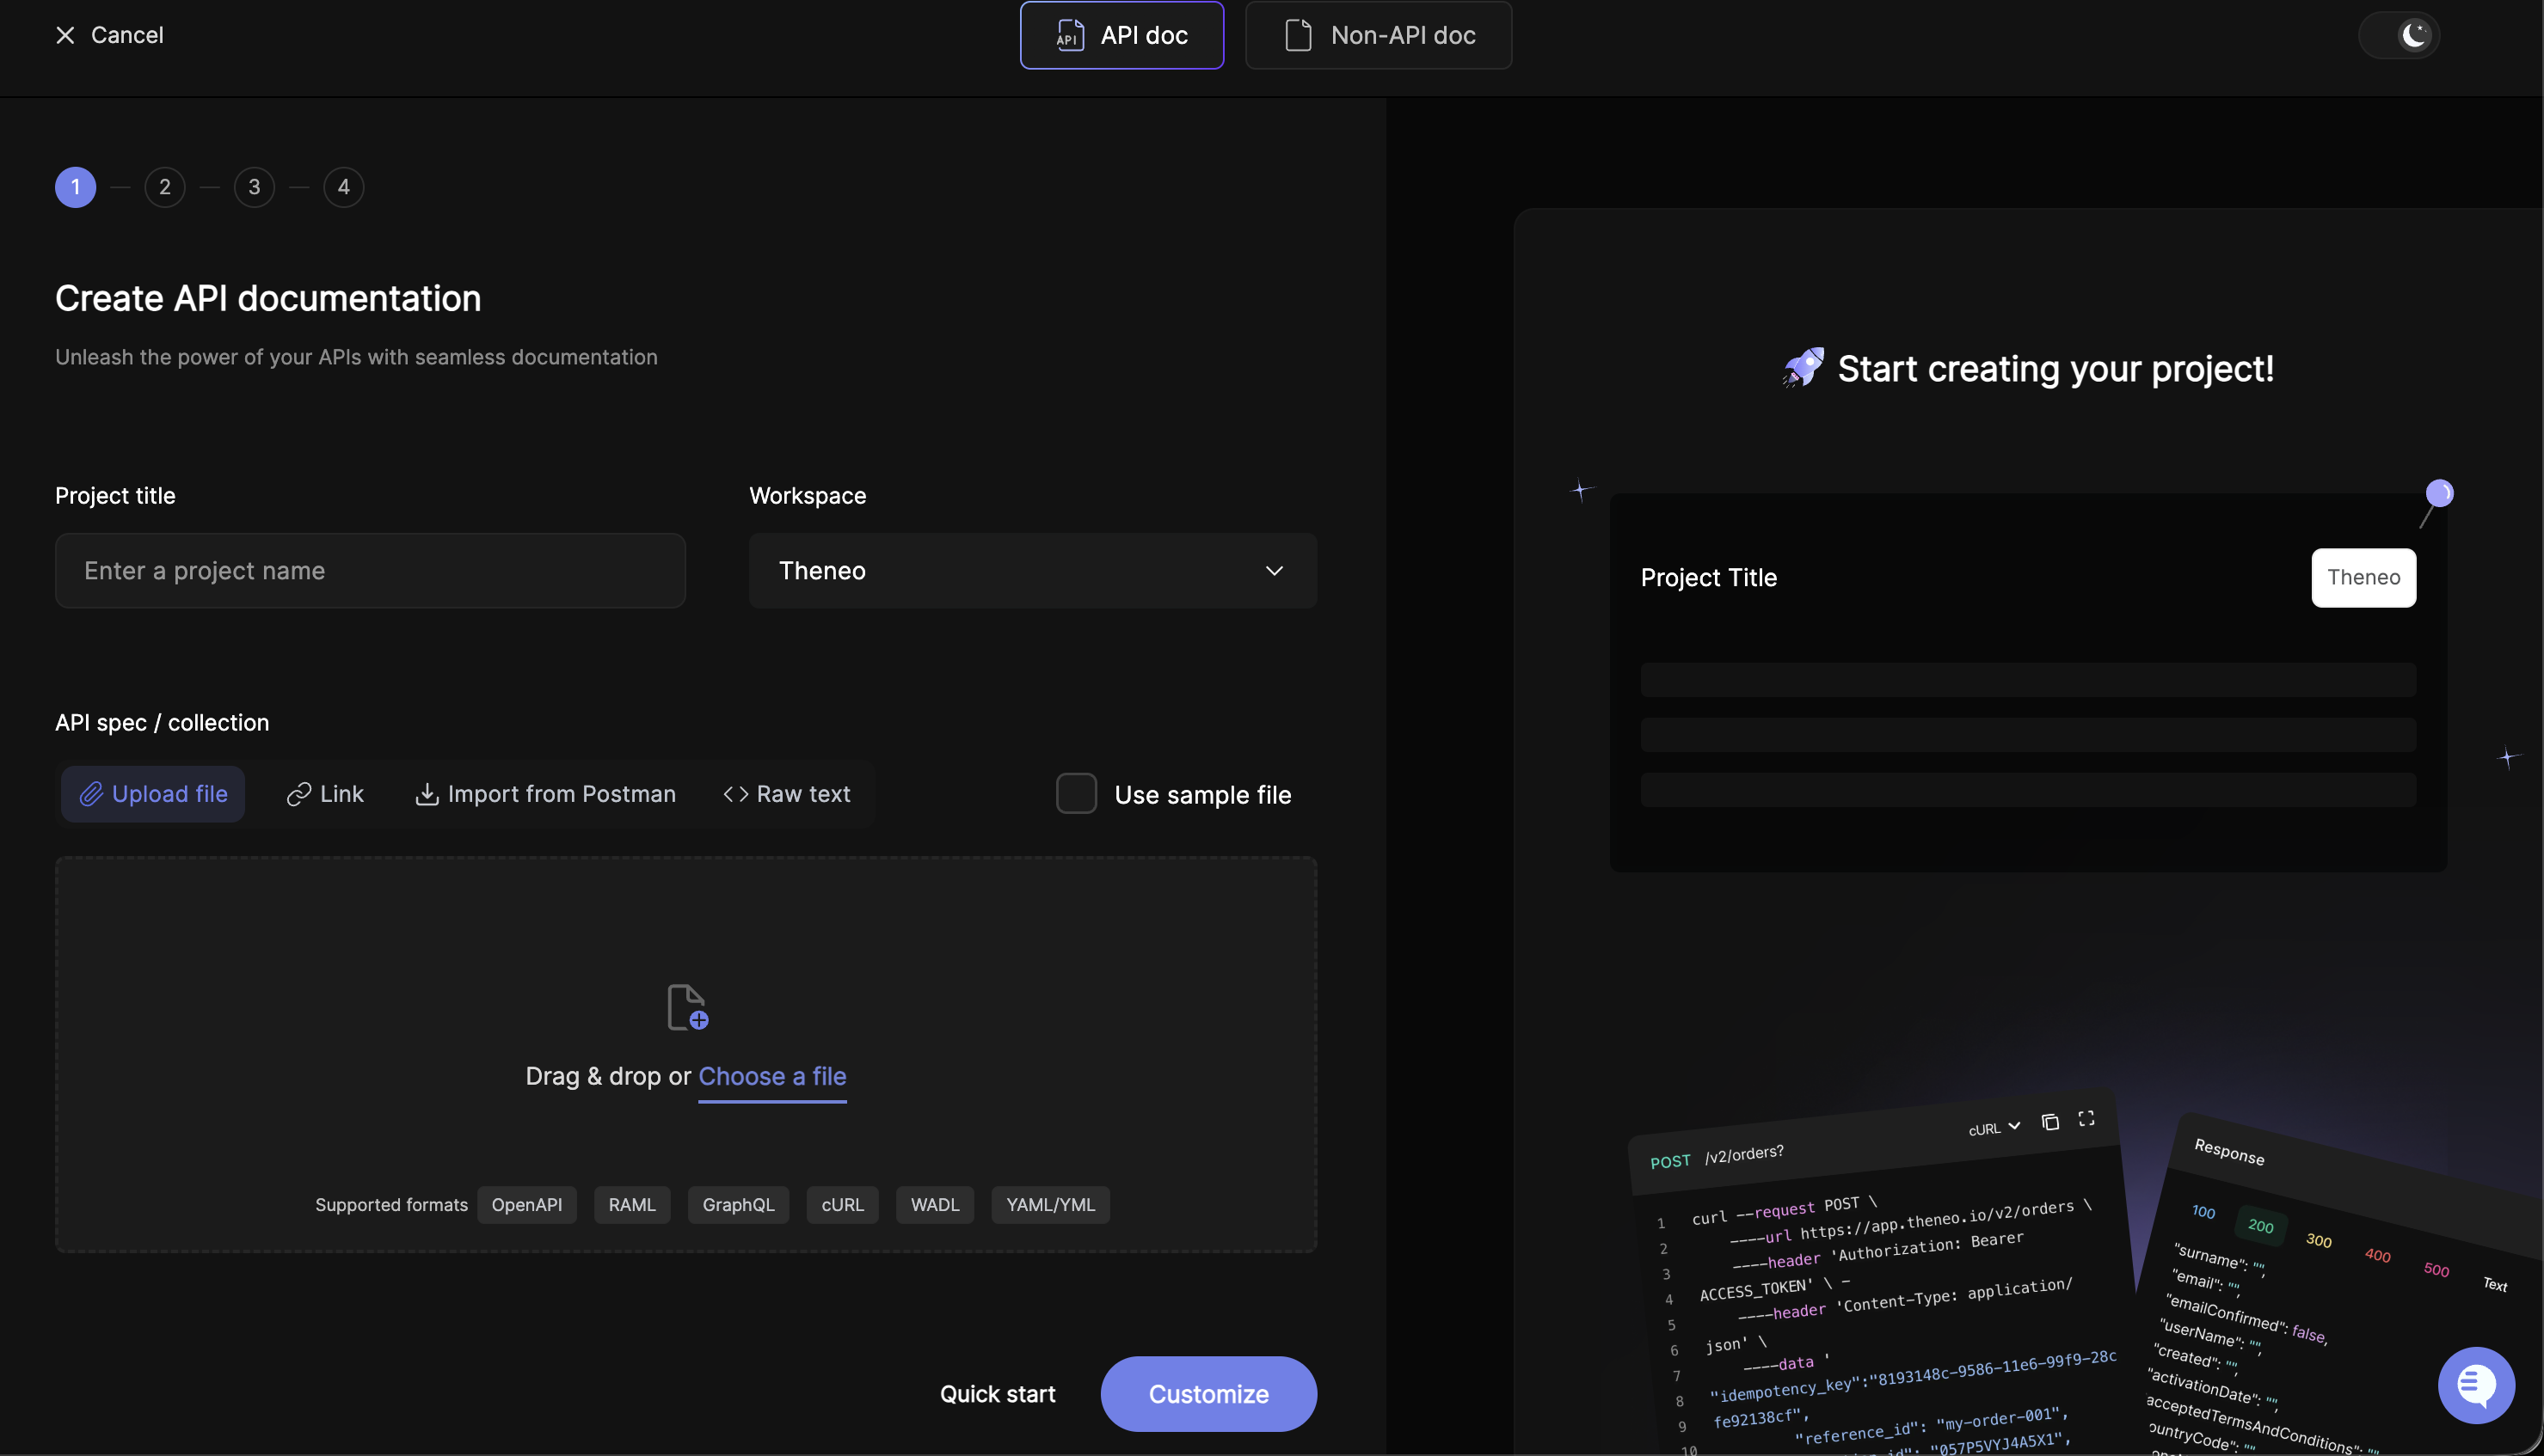Click the Response panel header in preview

click(x=2229, y=1152)
